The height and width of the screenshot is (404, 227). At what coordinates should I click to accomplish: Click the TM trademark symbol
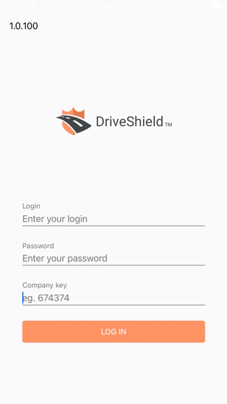coord(168,125)
